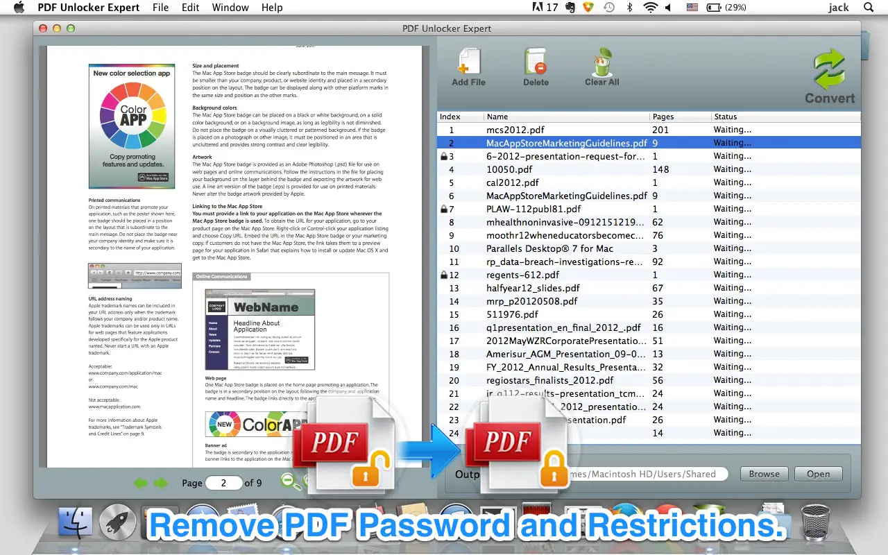Select the FY_2012_Annual_Results_Presenta row
Image resolution: width=888 pixels, height=555 pixels.
coord(649,367)
